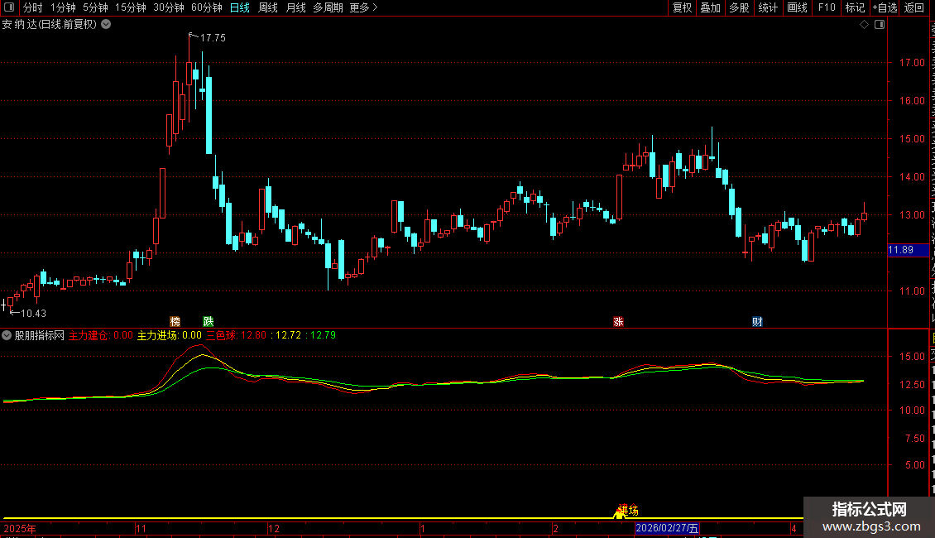
Task: Open the 多周期 multi-period view
Action: (328, 7)
